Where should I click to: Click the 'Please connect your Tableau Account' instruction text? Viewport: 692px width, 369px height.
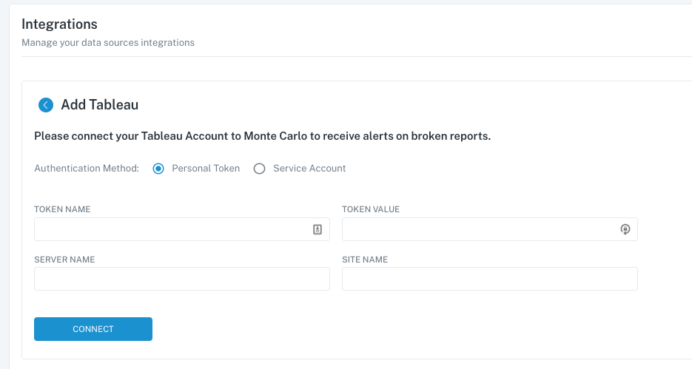tap(262, 136)
